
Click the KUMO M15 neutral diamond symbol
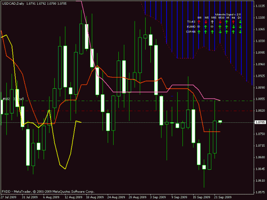coord(212,27)
